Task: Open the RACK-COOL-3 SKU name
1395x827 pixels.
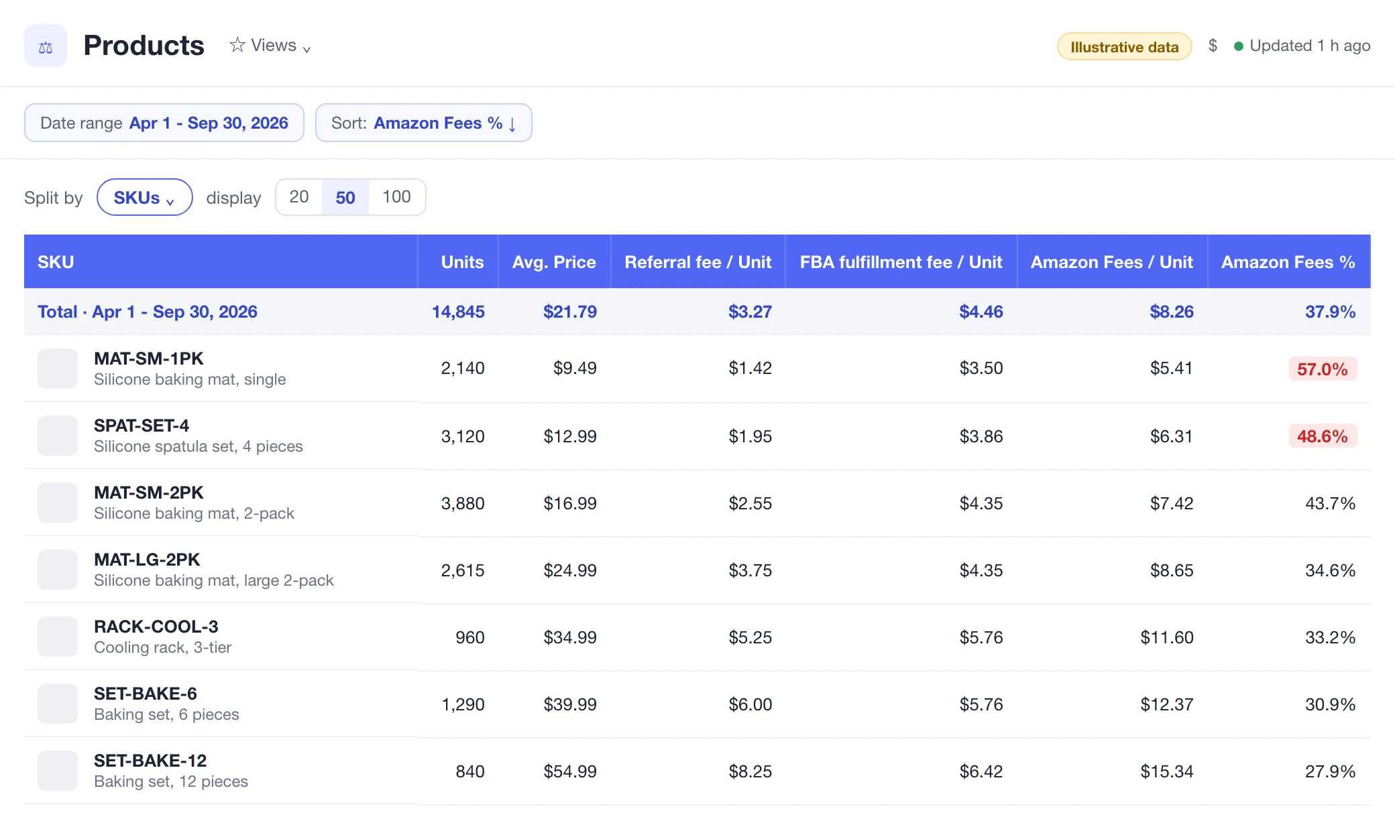Action: point(156,627)
